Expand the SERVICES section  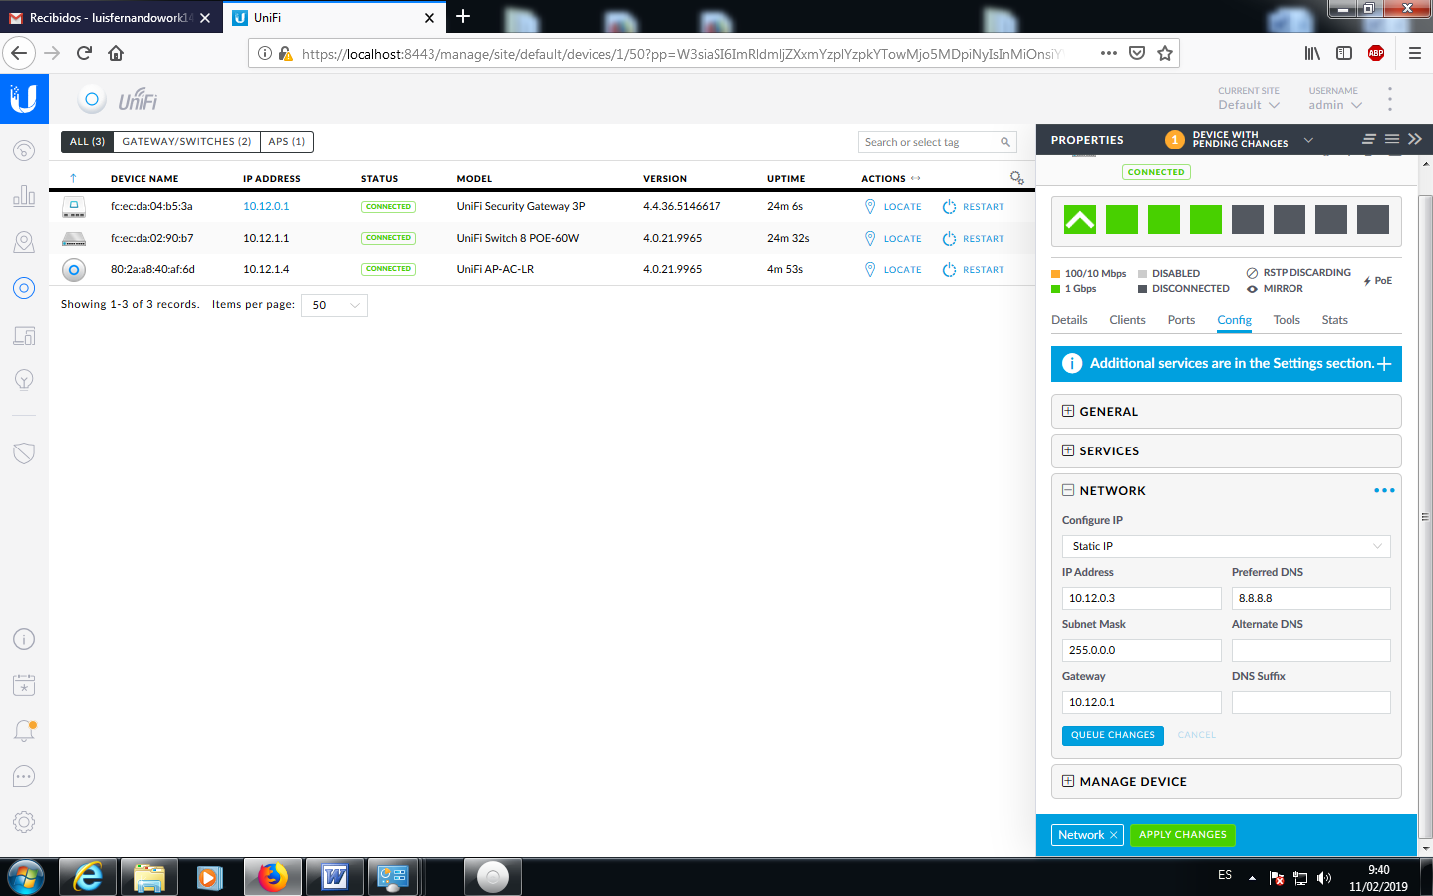point(1226,450)
